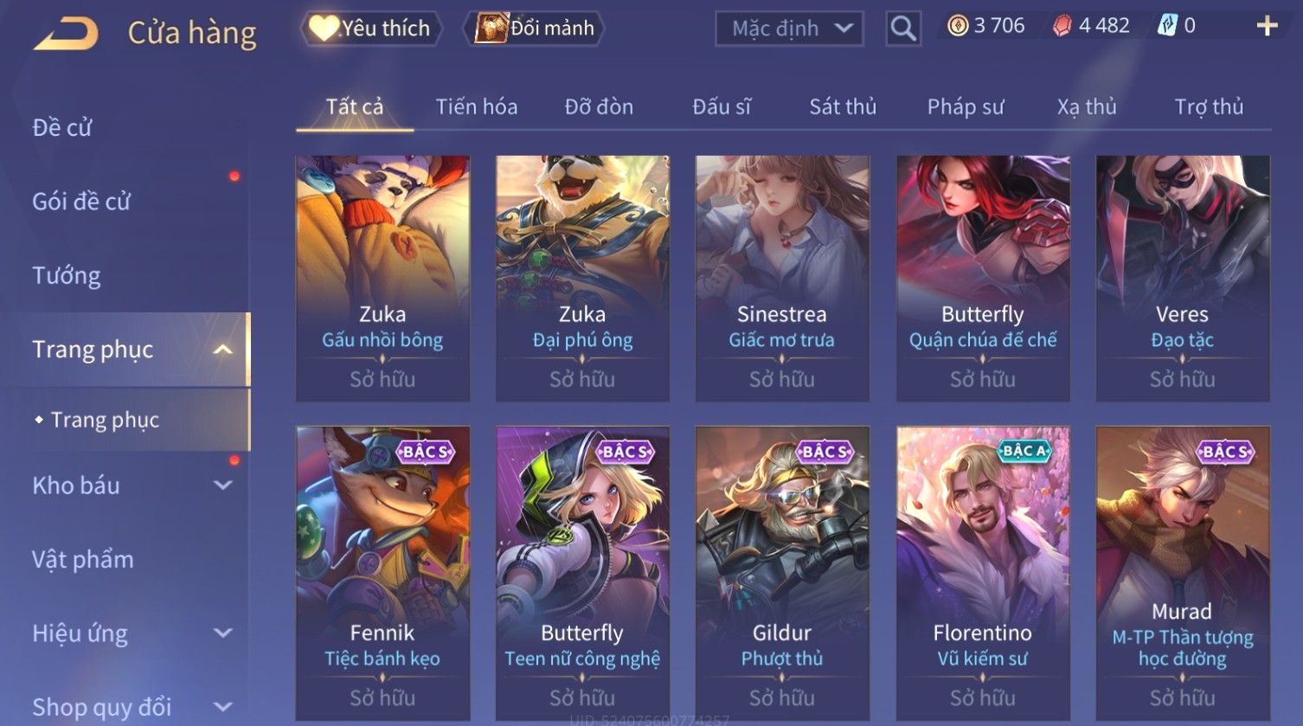
Task: Switch to the Pháp sư tab
Action: (966, 106)
